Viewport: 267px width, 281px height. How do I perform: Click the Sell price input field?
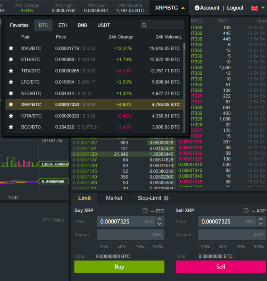click(227, 221)
